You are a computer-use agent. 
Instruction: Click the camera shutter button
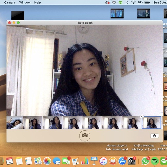pyautogui.click(x=85, y=135)
